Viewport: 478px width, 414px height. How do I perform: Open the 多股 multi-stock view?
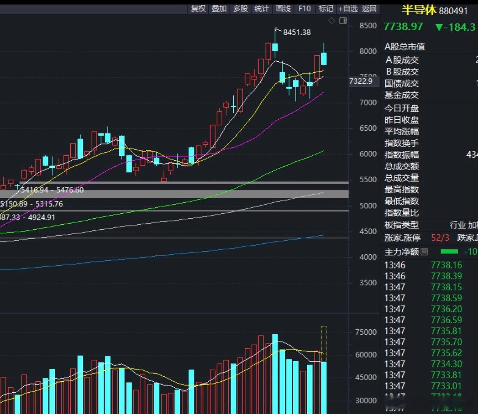click(x=241, y=9)
